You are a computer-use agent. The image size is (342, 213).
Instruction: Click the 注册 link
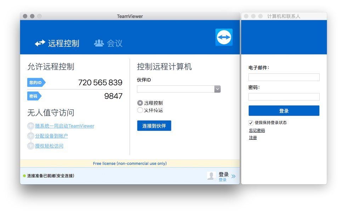pyautogui.click(x=253, y=138)
